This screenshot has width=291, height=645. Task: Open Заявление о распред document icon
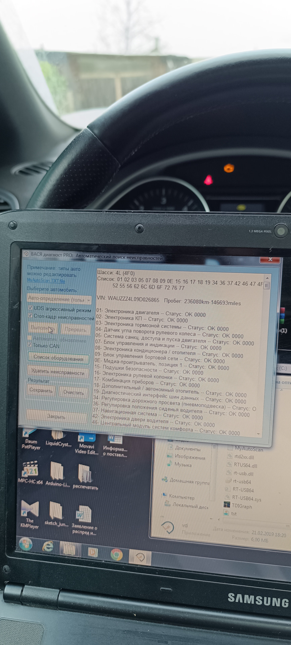(84, 520)
